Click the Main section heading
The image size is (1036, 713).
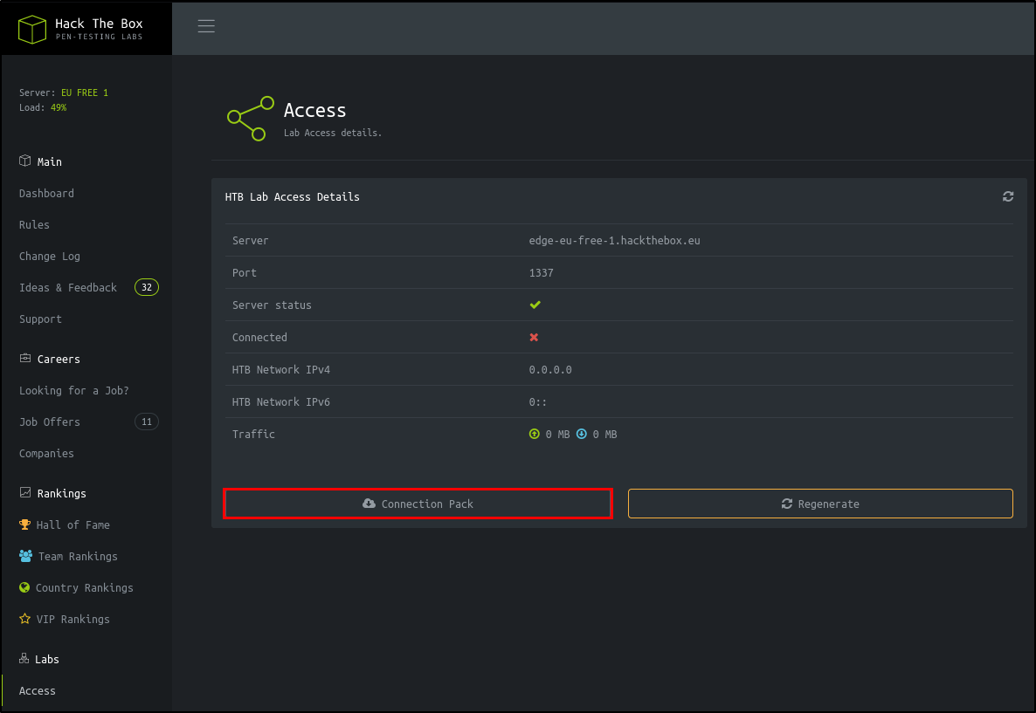click(x=50, y=161)
